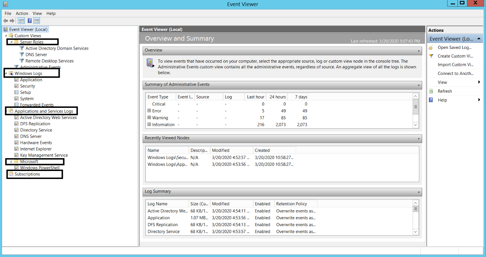Select the Critical event type row
The height and width of the screenshot is (257, 486).
227,104
